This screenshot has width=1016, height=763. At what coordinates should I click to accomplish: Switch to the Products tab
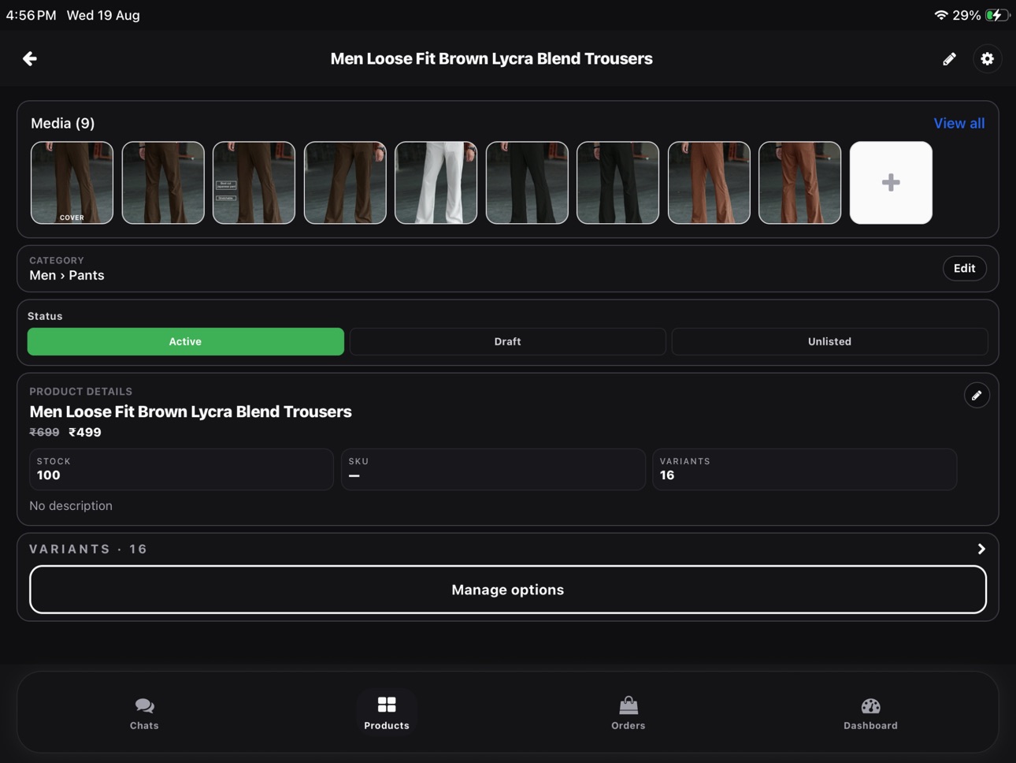[387, 713]
